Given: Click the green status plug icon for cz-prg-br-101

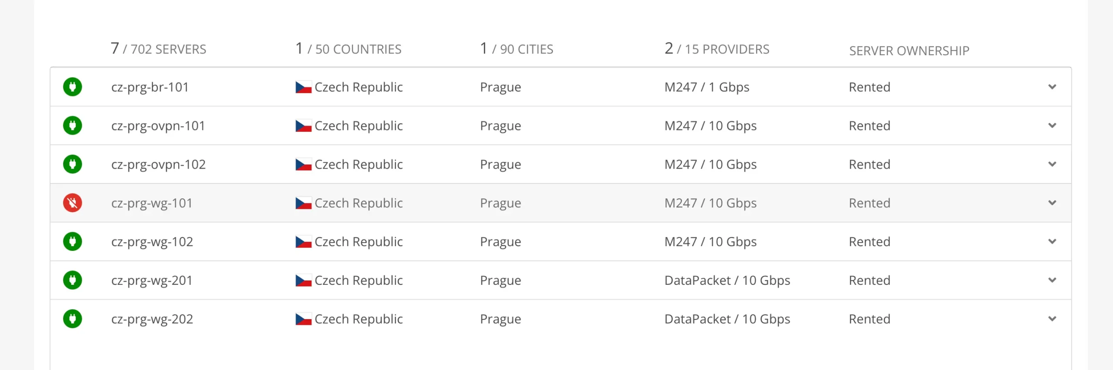Looking at the screenshot, I should [x=73, y=87].
